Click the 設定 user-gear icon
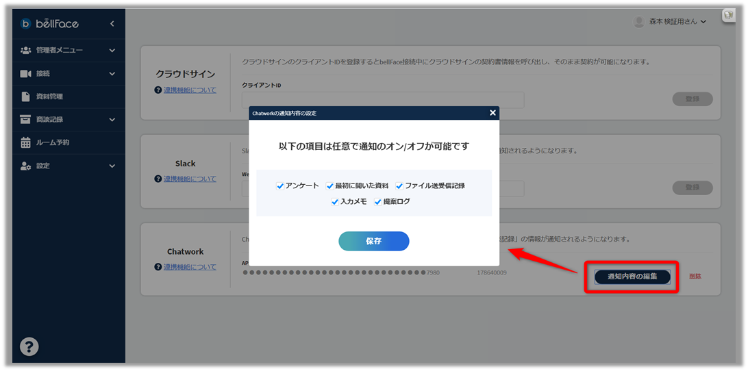748x371 pixels. (x=26, y=166)
